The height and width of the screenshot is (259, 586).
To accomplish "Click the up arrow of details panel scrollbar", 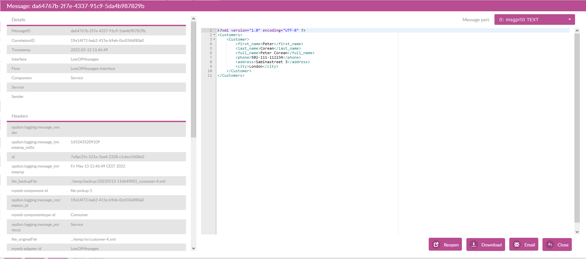I will coord(193,19).
